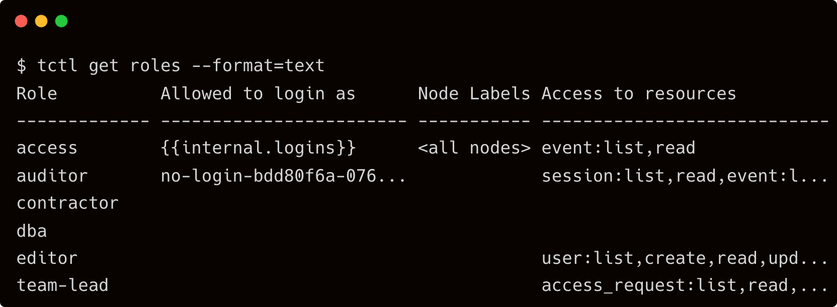Click the <all nodes> label value
The height and width of the screenshot is (307, 837).
tap(474, 148)
